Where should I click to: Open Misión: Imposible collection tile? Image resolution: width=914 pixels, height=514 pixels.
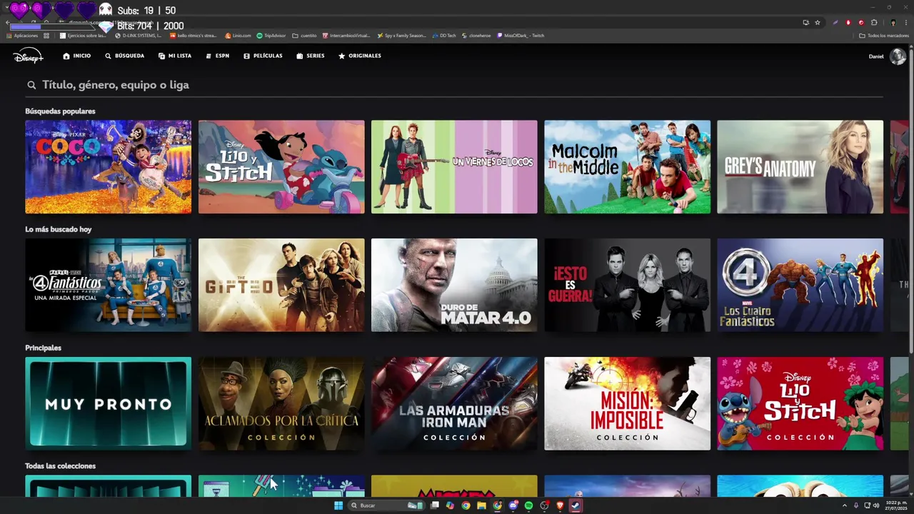[x=627, y=403]
